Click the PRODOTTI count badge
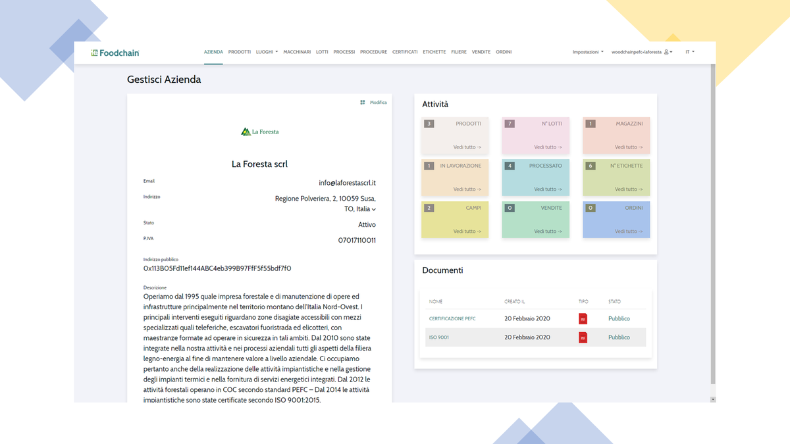This screenshot has width=790, height=444. pyautogui.click(x=429, y=124)
